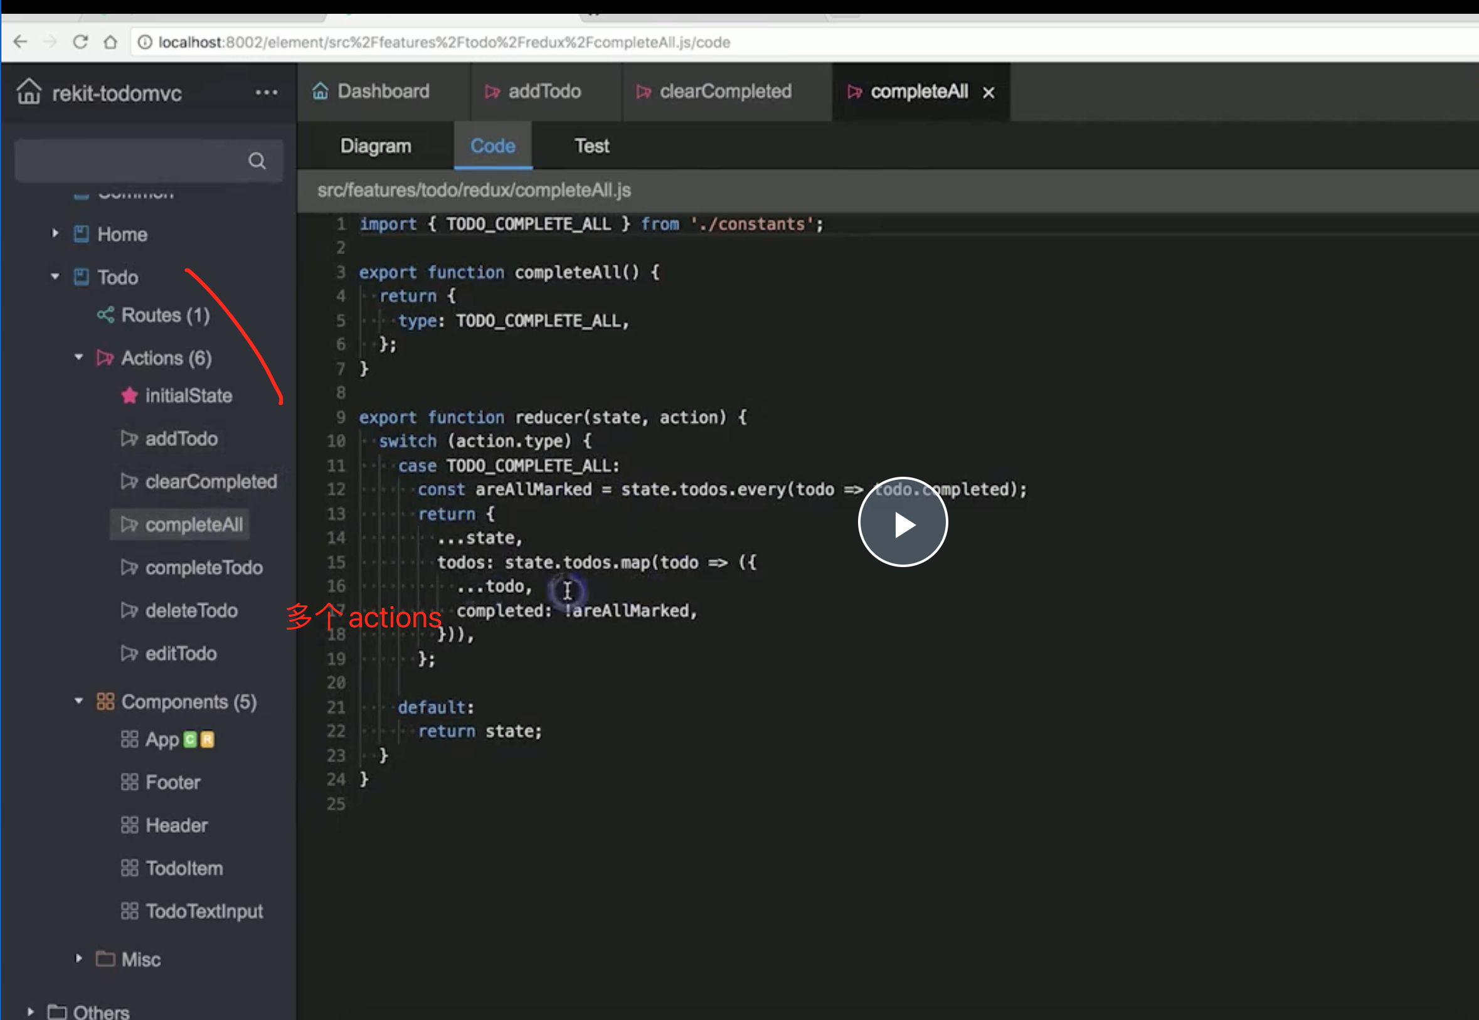Image resolution: width=1479 pixels, height=1020 pixels.
Task: Collapse the Components (5) group
Action: coord(78,701)
